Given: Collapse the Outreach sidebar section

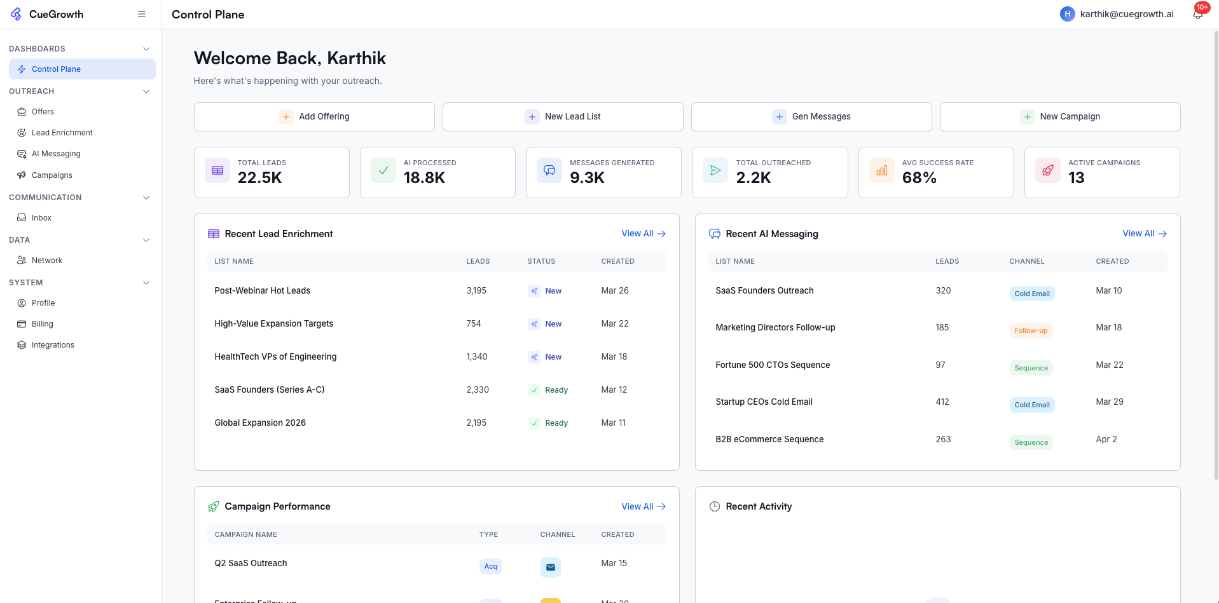Looking at the screenshot, I should pos(146,91).
